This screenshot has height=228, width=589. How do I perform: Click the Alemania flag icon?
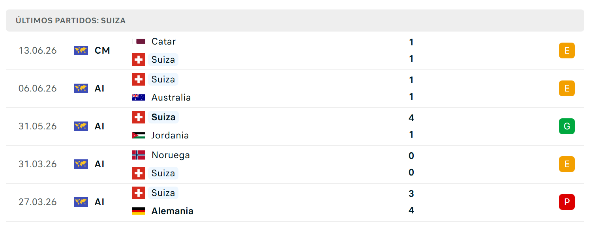(139, 211)
